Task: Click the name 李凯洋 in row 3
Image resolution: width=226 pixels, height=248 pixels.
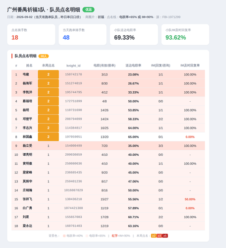Action: (27, 92)
